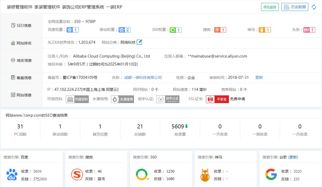
Task: Open the 成都一装科技有限公司 company link
Action: 143,78
